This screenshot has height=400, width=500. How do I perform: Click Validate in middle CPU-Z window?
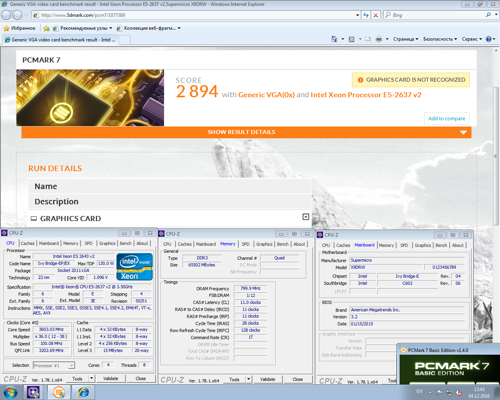268,379
